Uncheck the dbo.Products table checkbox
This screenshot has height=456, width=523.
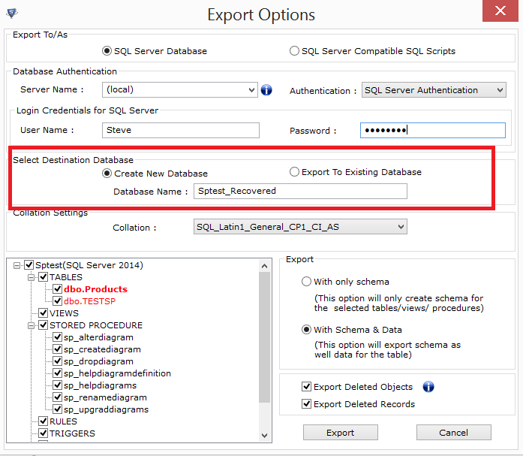tap(57, 289)
